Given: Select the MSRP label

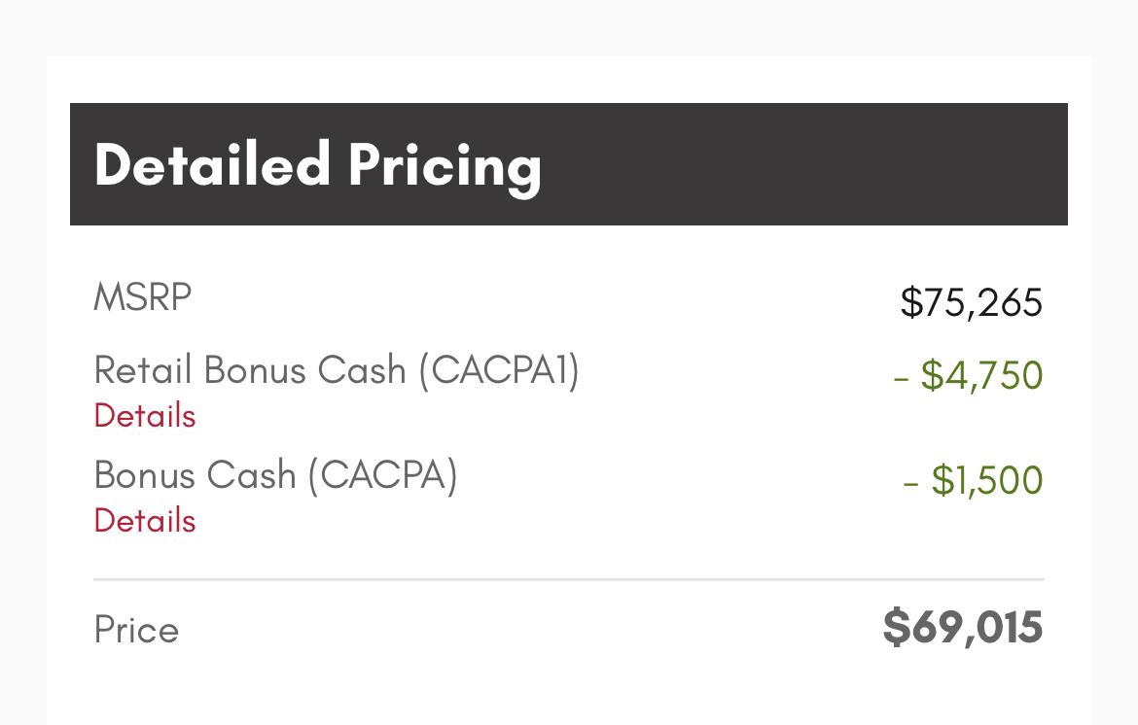Looking at the screenshot, I should (142, 297).
